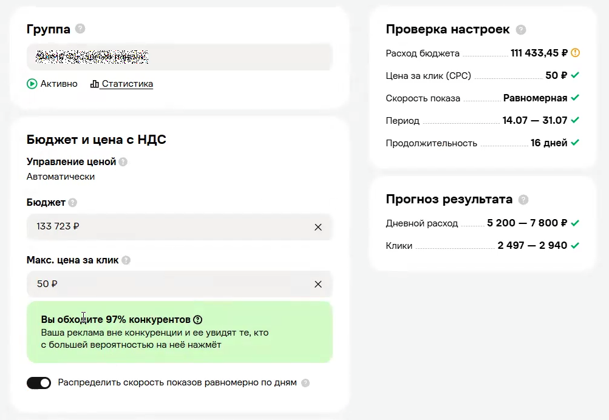This screenshot has width=609, height=420.
Task: Select daily spend 5 200 — 7 800 ₽
Action: (x=527, y=223)
